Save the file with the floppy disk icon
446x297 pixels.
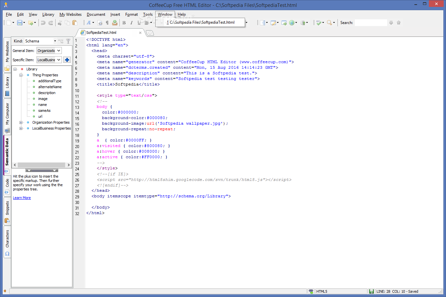point(20,23)
